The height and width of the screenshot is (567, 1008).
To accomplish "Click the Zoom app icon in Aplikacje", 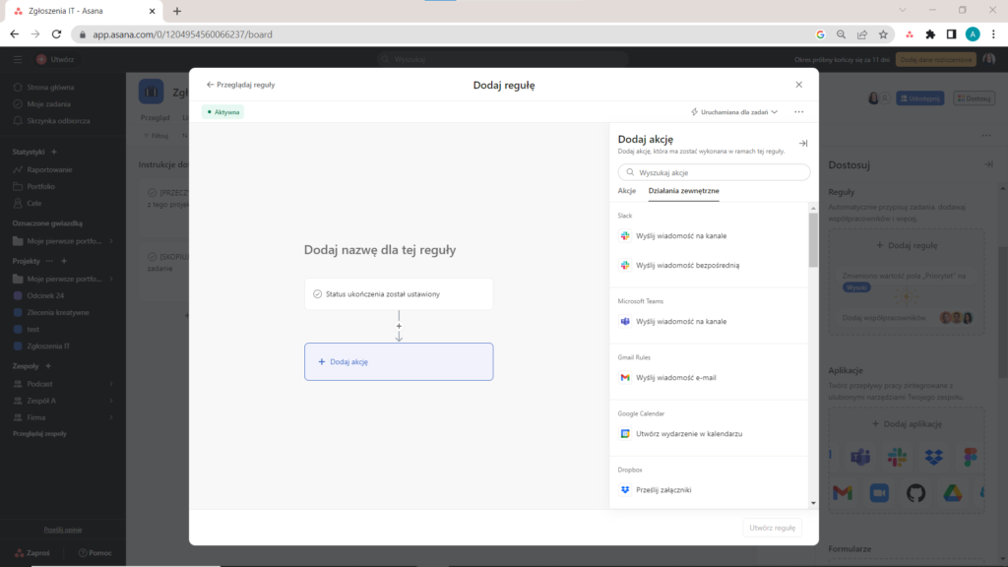I will pyautogui.click(x=879, y=493).
